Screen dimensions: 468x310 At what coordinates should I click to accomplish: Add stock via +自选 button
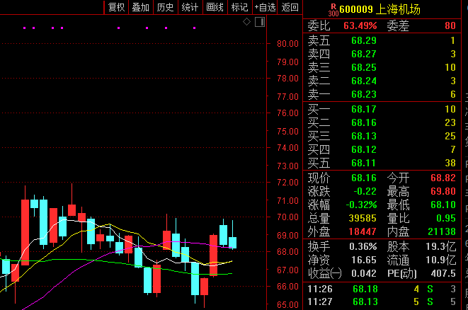[265, 7]
